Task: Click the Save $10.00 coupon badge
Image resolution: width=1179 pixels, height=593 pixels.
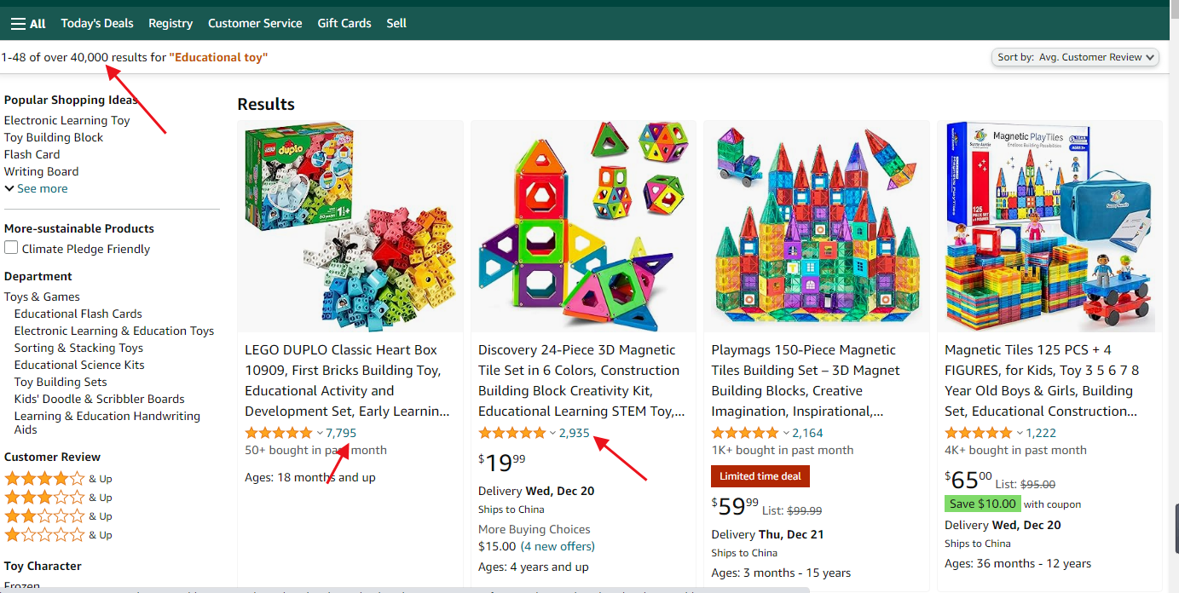Action: (x=982, y=504)
